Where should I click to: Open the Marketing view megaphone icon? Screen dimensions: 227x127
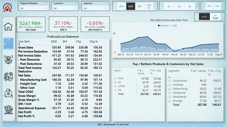[8, 77]
